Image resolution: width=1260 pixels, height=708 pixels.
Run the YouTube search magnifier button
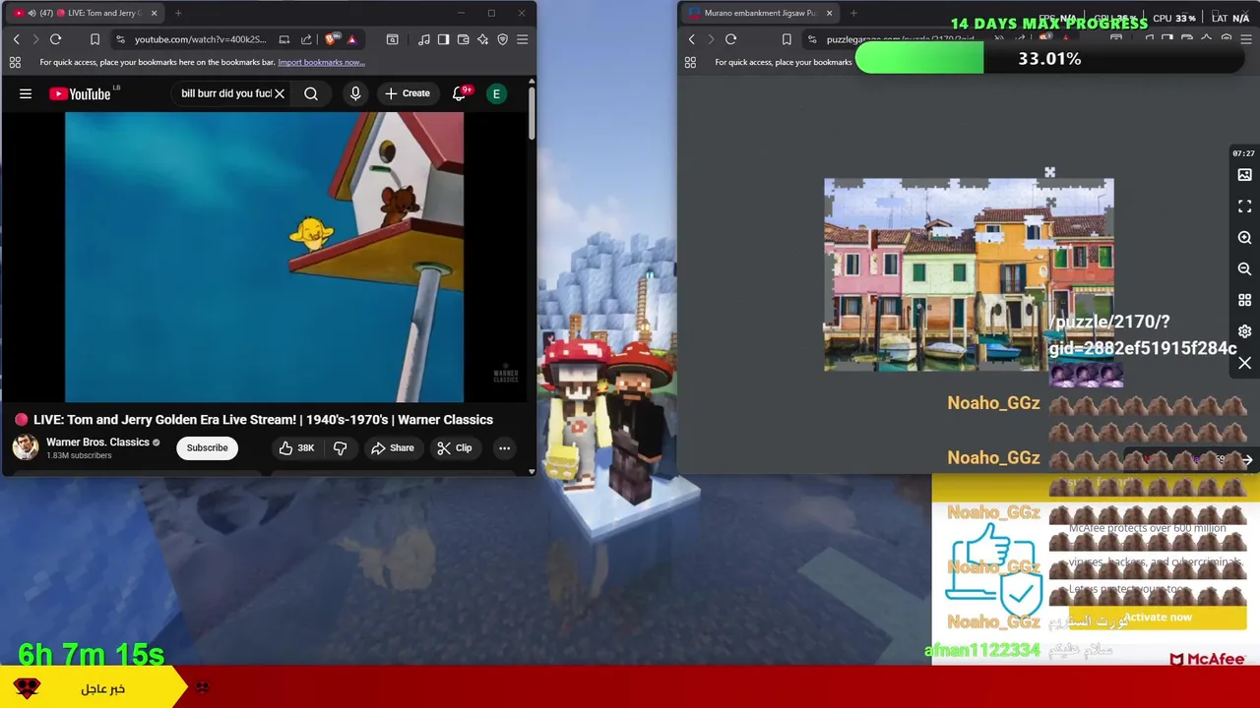311,93
